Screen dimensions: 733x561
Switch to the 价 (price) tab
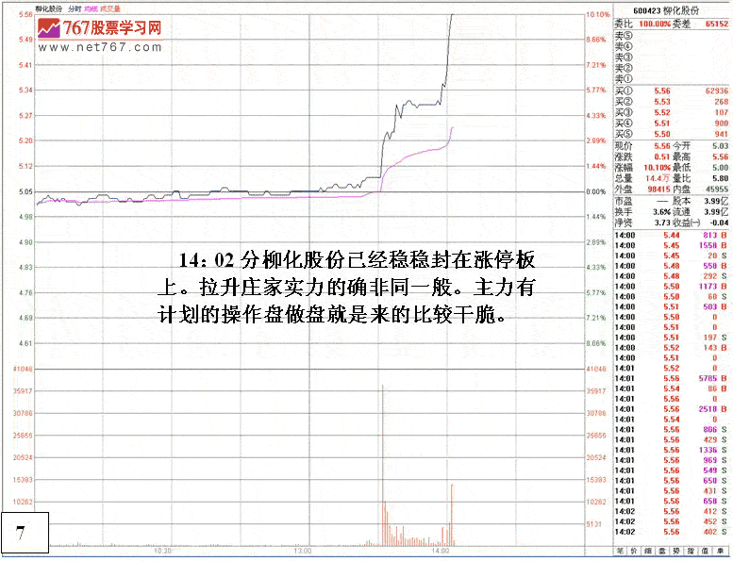(636, 551)
